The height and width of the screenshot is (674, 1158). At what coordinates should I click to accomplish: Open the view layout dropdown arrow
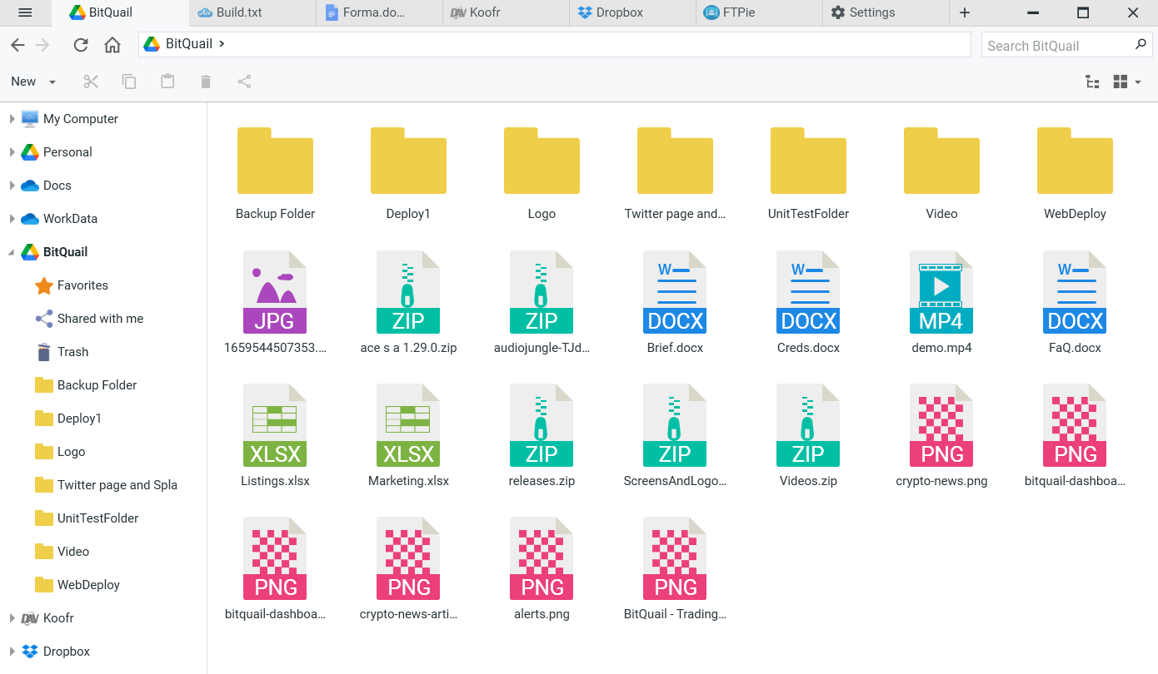pyautogui.click(x=1138, y=82)
